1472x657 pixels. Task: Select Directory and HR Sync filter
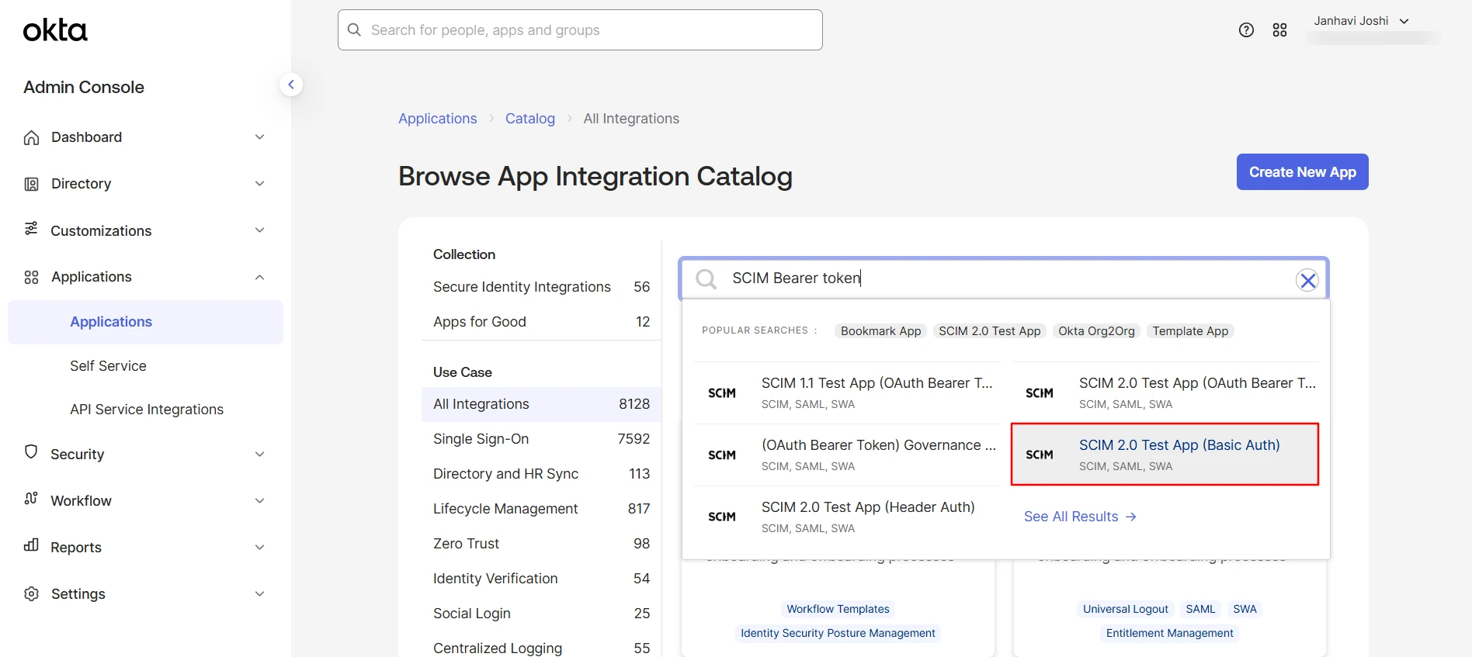click(x=541, y=474)
